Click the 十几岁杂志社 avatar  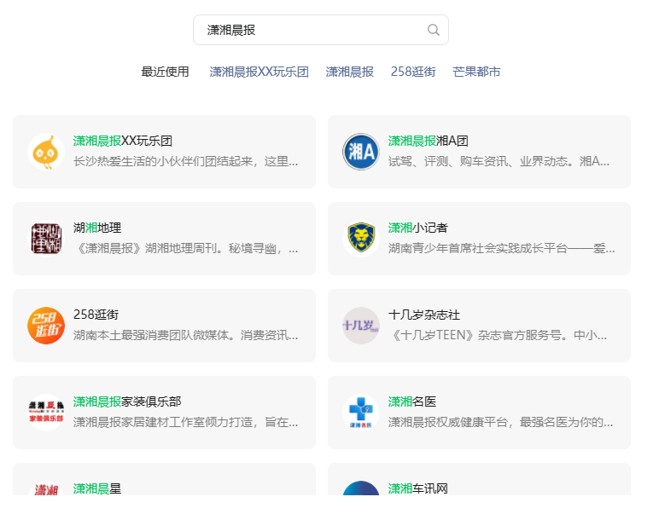361,326
